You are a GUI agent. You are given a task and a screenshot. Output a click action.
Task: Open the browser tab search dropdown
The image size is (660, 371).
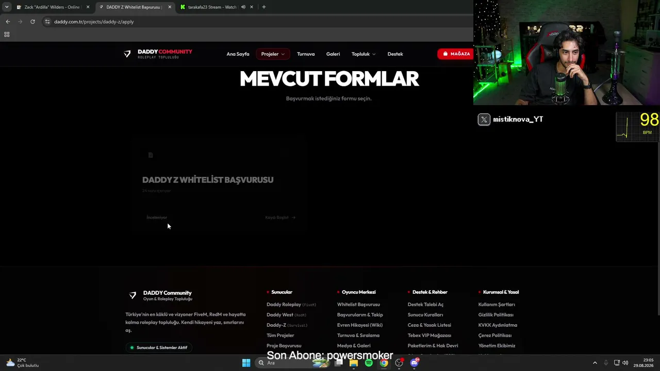click(x=6, y=7)
